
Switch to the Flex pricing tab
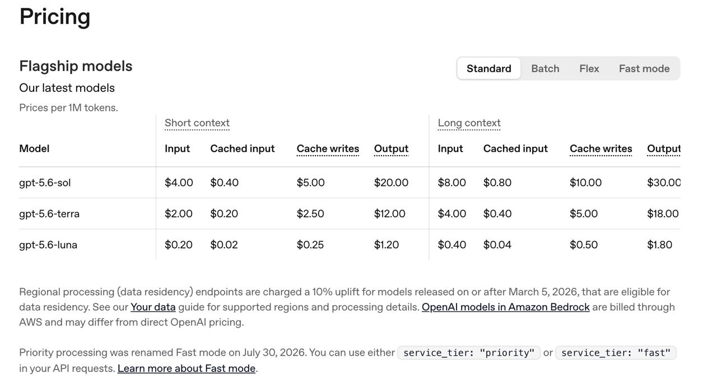click(x=589, y=68)
